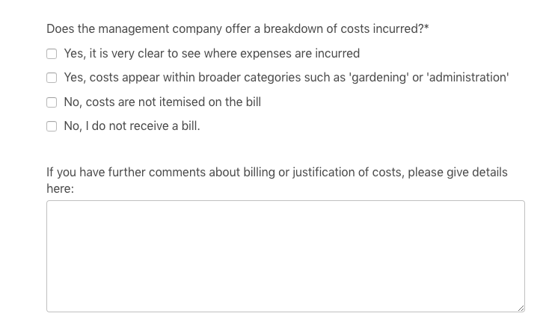Click the 'further comments about billing' prompt label
552x331 pixels.
(277, 180)
